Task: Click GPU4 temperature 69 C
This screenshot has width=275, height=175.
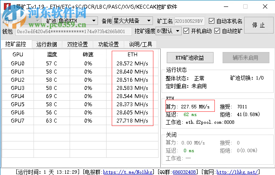Action: point(52,96)
